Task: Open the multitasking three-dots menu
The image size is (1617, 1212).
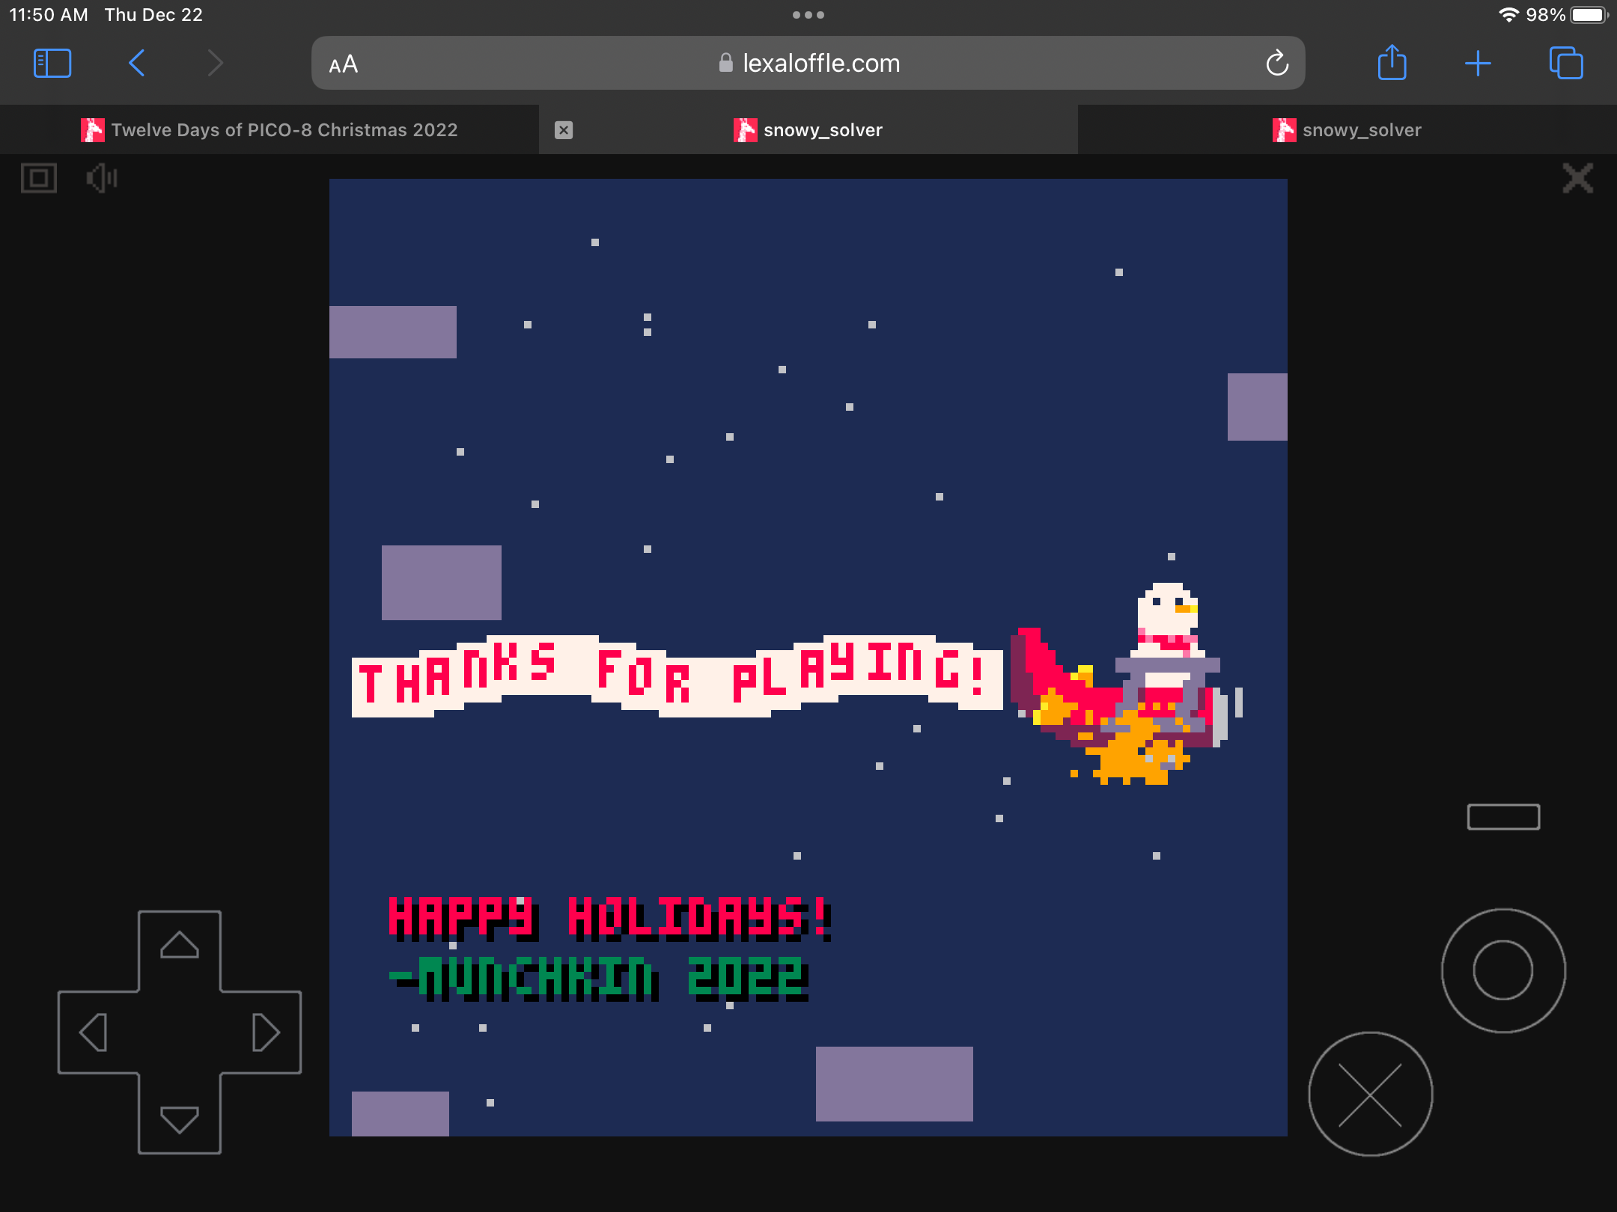Action: coord(808,15)
